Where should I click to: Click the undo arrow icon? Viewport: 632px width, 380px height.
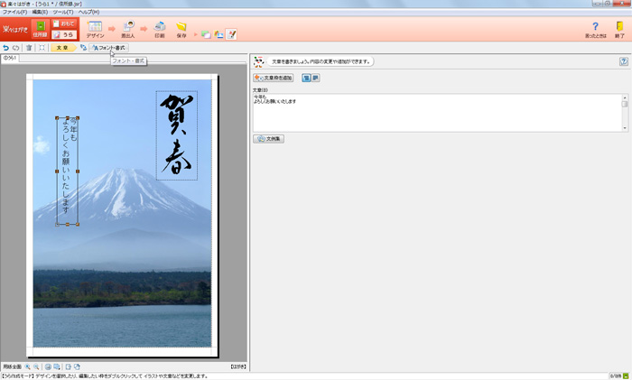point(6,48)
